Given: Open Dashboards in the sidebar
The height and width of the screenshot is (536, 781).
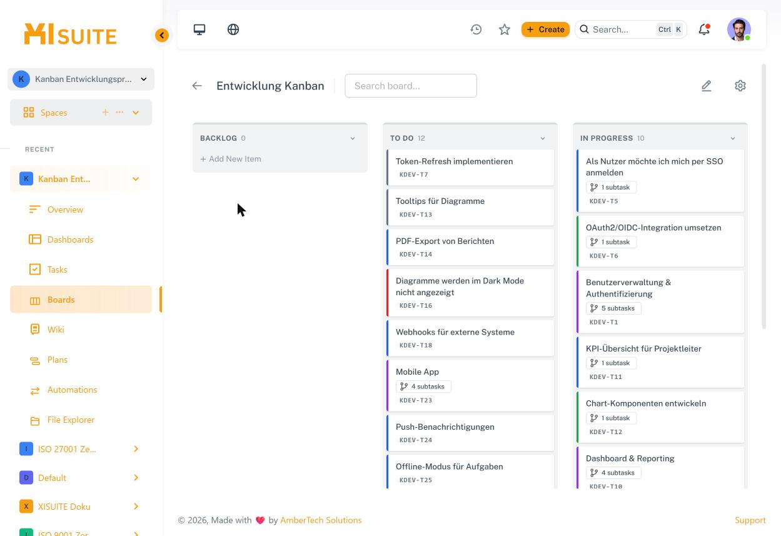Looking at the screenshot, I should point(81,240).
